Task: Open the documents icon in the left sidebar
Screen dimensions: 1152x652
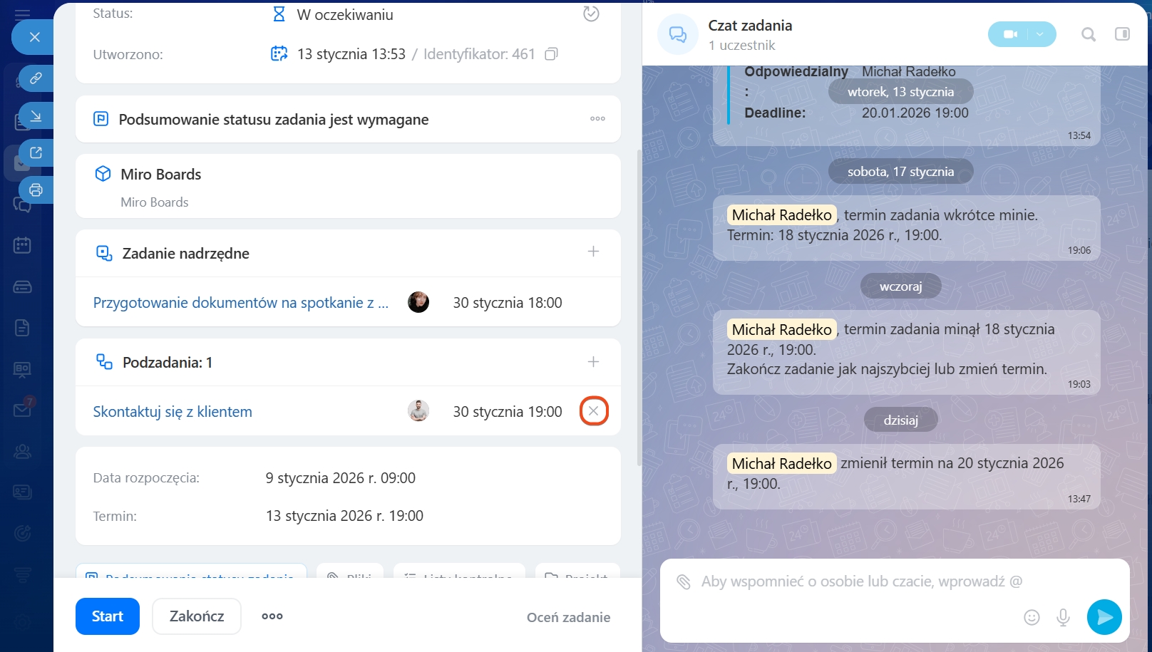Action: coord(22,328)
